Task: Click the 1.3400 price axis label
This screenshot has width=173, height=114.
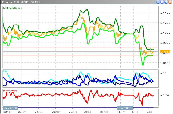Action: click(165, 63)
